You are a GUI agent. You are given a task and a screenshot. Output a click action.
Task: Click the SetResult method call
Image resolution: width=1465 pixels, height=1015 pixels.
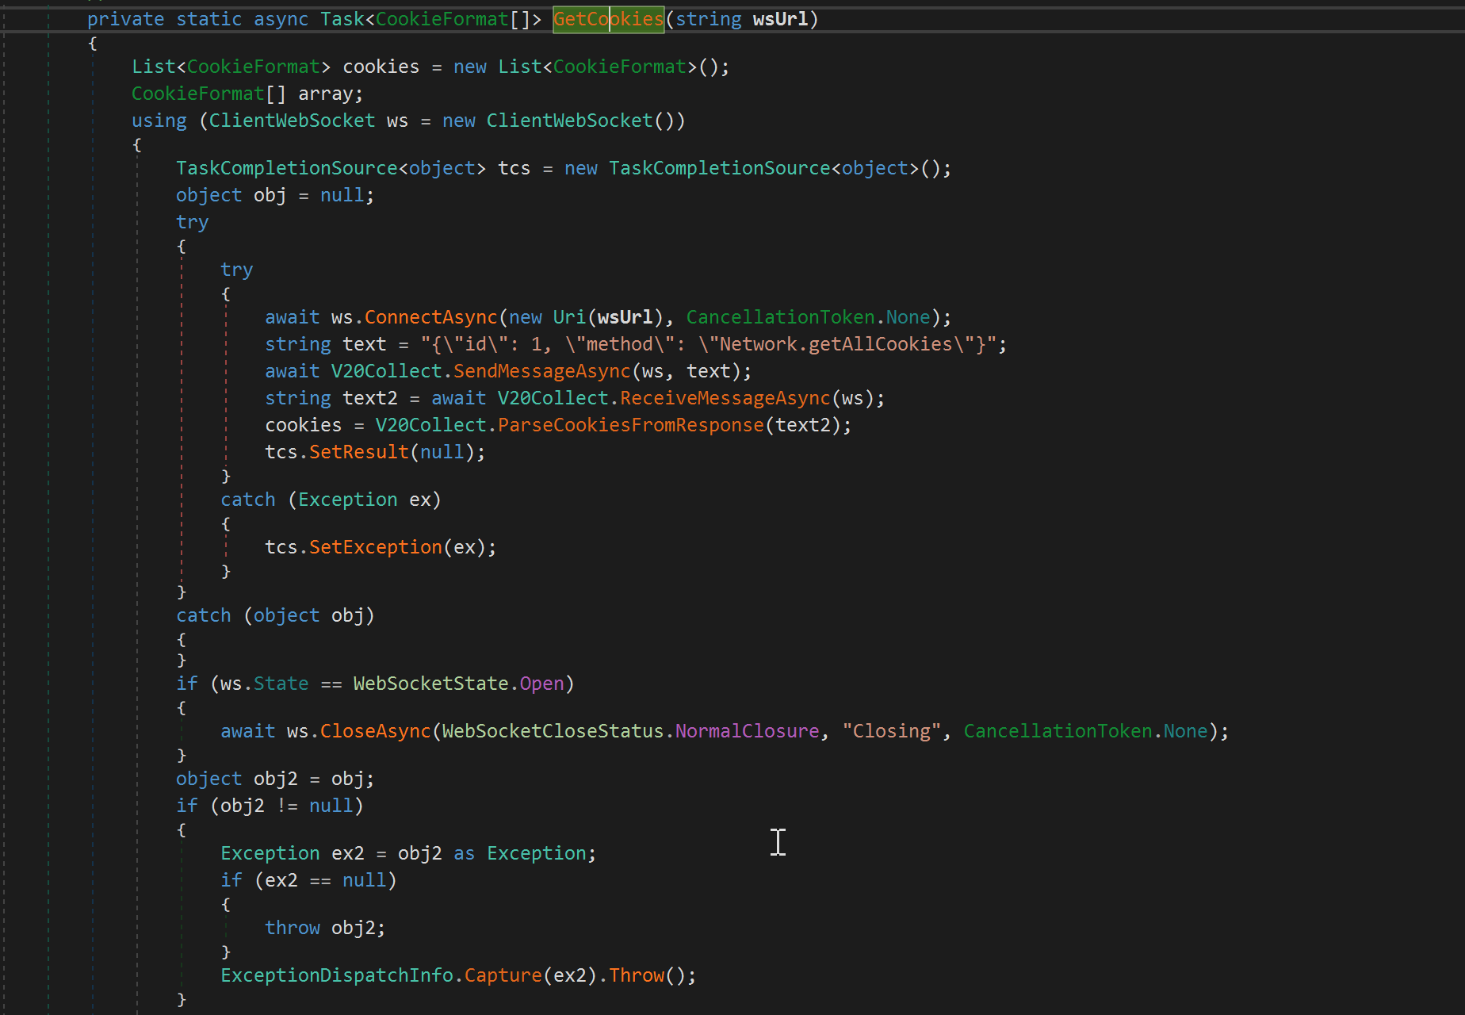point(358,452)
